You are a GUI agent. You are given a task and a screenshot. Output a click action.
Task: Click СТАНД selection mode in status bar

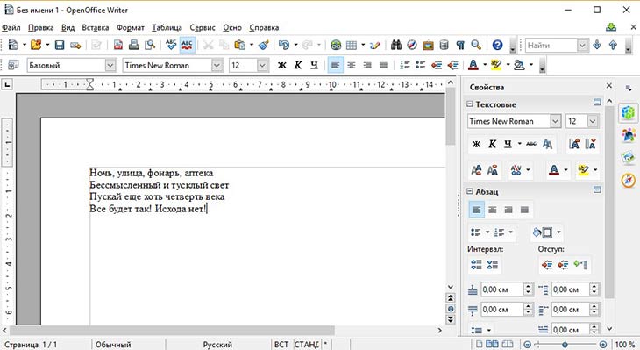click(307, 345)
